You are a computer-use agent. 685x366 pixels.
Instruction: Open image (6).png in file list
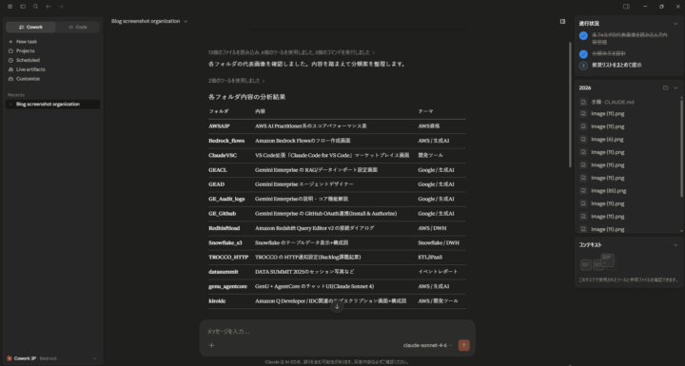coord(607,140)
